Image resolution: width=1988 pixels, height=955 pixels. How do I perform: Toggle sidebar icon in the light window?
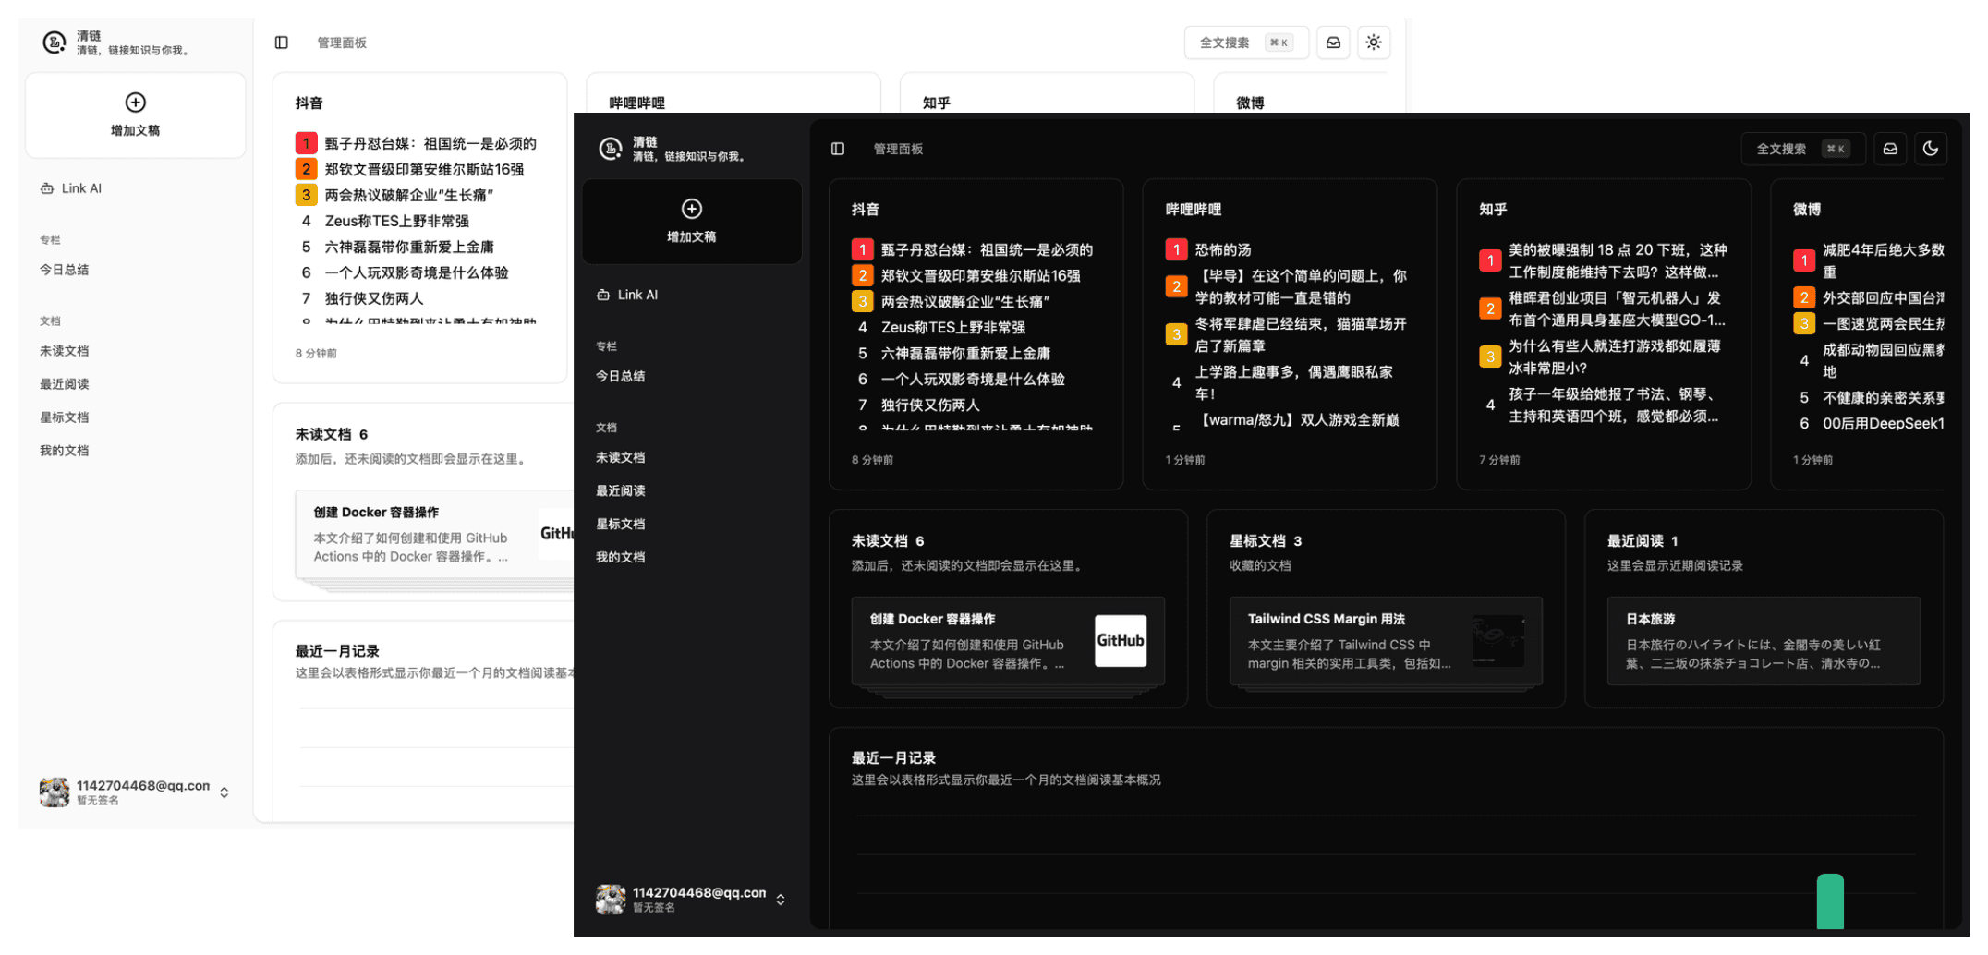(282, 42)
